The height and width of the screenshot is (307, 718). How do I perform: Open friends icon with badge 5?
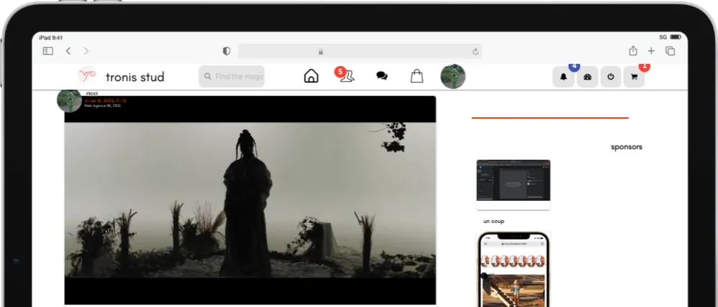[346, 75]
